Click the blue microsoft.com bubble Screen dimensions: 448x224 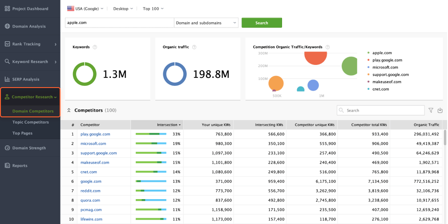(x=313, y=85)
